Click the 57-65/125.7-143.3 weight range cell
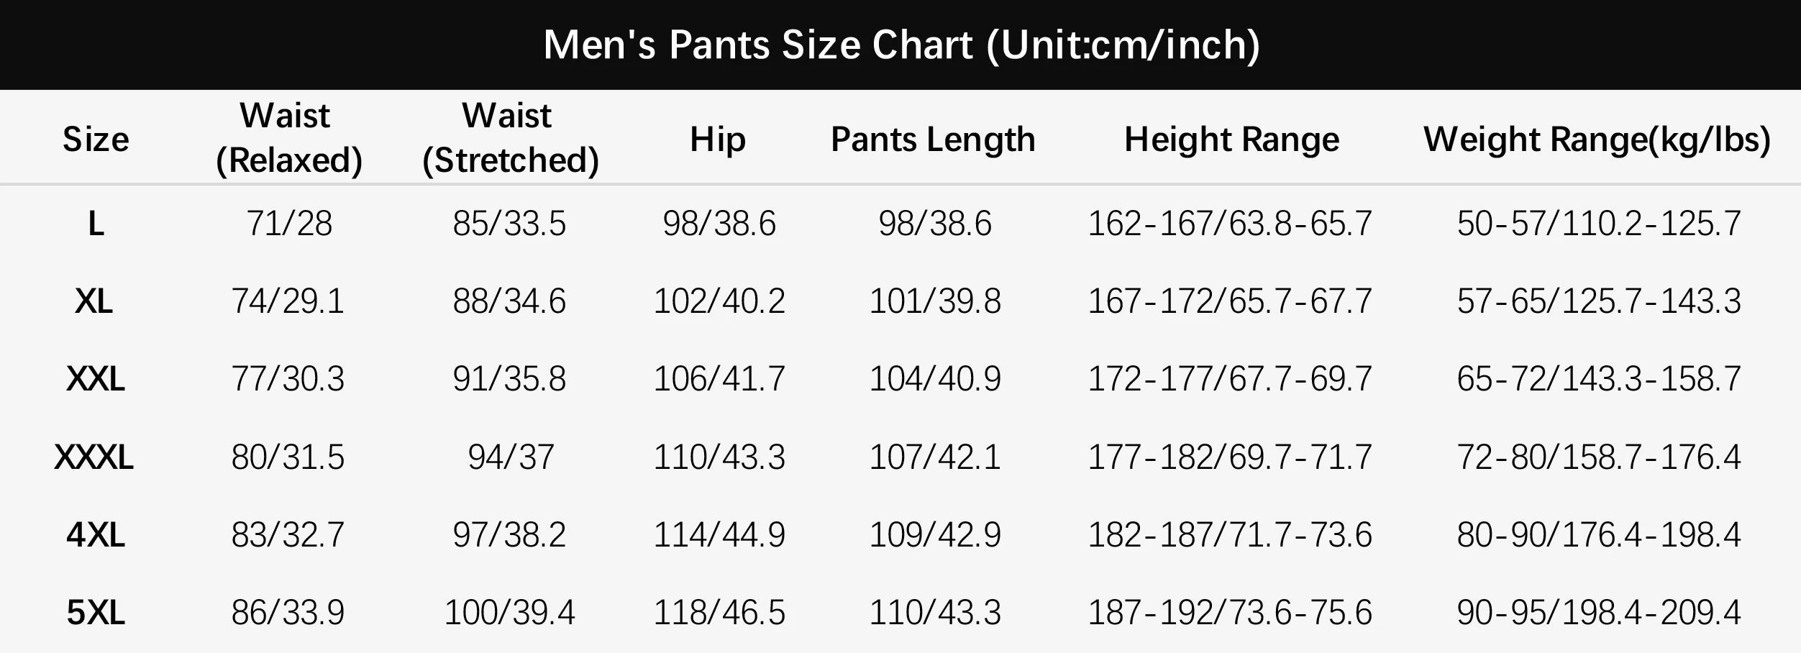1801x653 pixels. click(x=1599, y=301)
